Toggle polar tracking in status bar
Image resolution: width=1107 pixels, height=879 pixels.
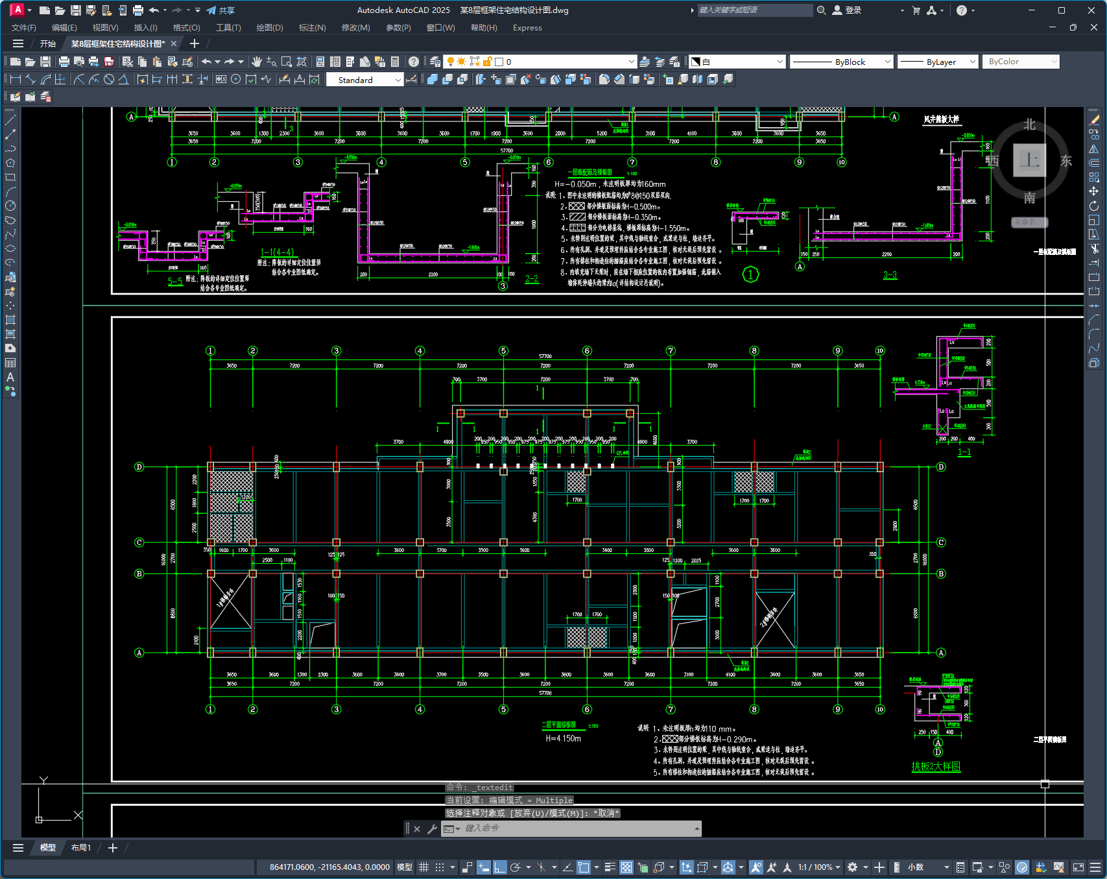coord(516,867)
